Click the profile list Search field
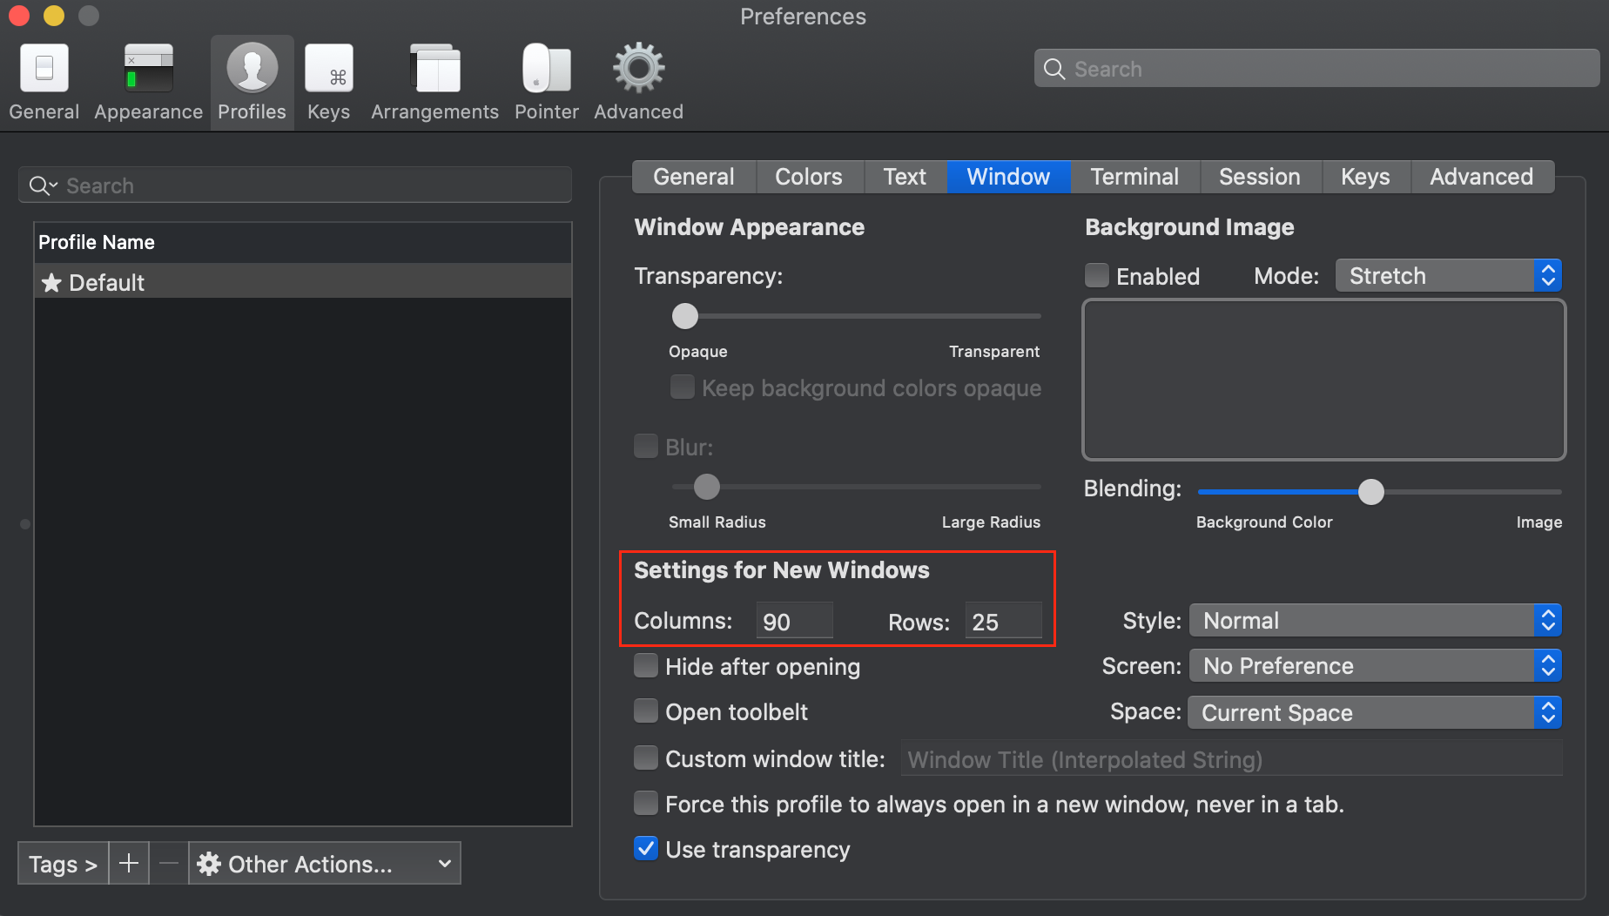The width and height of the screenshot is (1609, 916). click(295, 185)
